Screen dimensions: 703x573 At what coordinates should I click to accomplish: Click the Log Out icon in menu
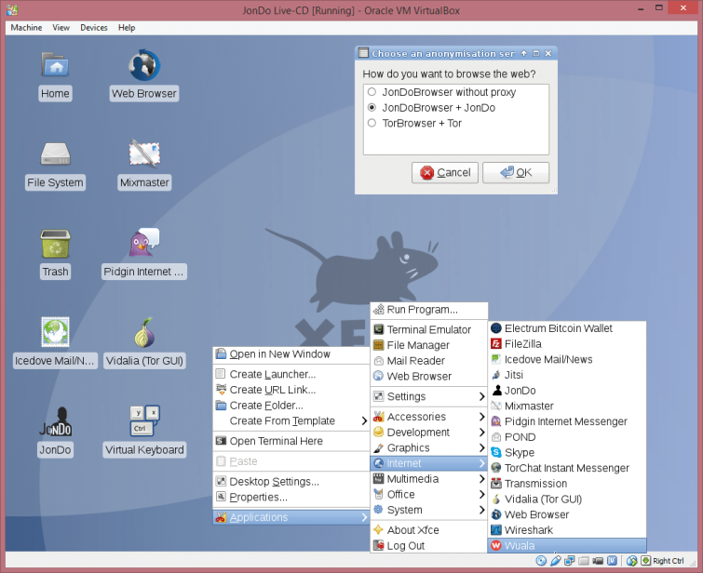click(378, 546)
